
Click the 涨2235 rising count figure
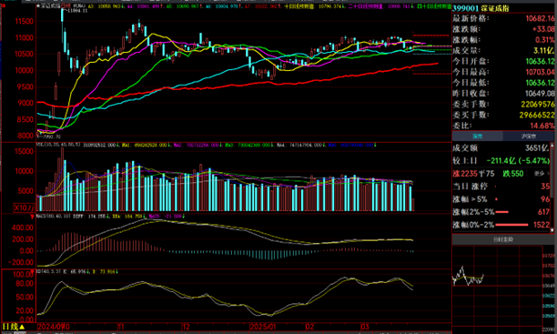point(465,174)
